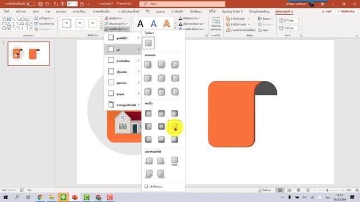Apply the Offset Bottom Right outer shadow

(x=147, y=65)
